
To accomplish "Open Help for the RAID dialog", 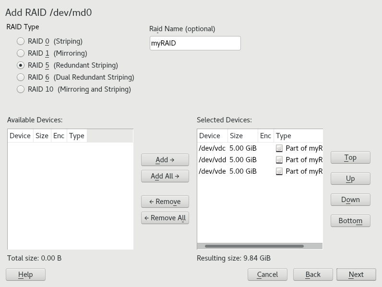I will pyautogui.click(x=25, y=275).
